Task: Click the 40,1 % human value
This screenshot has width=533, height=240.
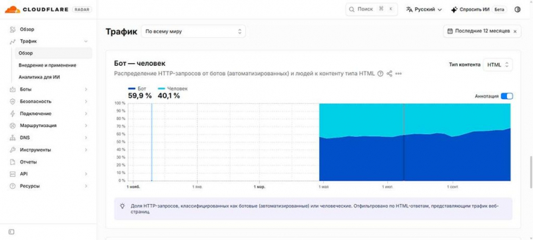Action: (169, 96)
